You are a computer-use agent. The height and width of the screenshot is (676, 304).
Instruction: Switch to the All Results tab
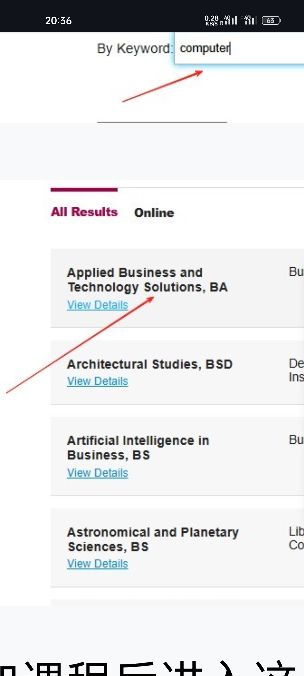(84, 212)
